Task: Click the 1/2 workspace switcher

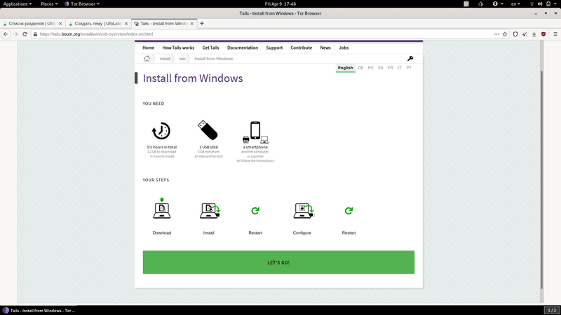Action: click(x=552, y=310)
